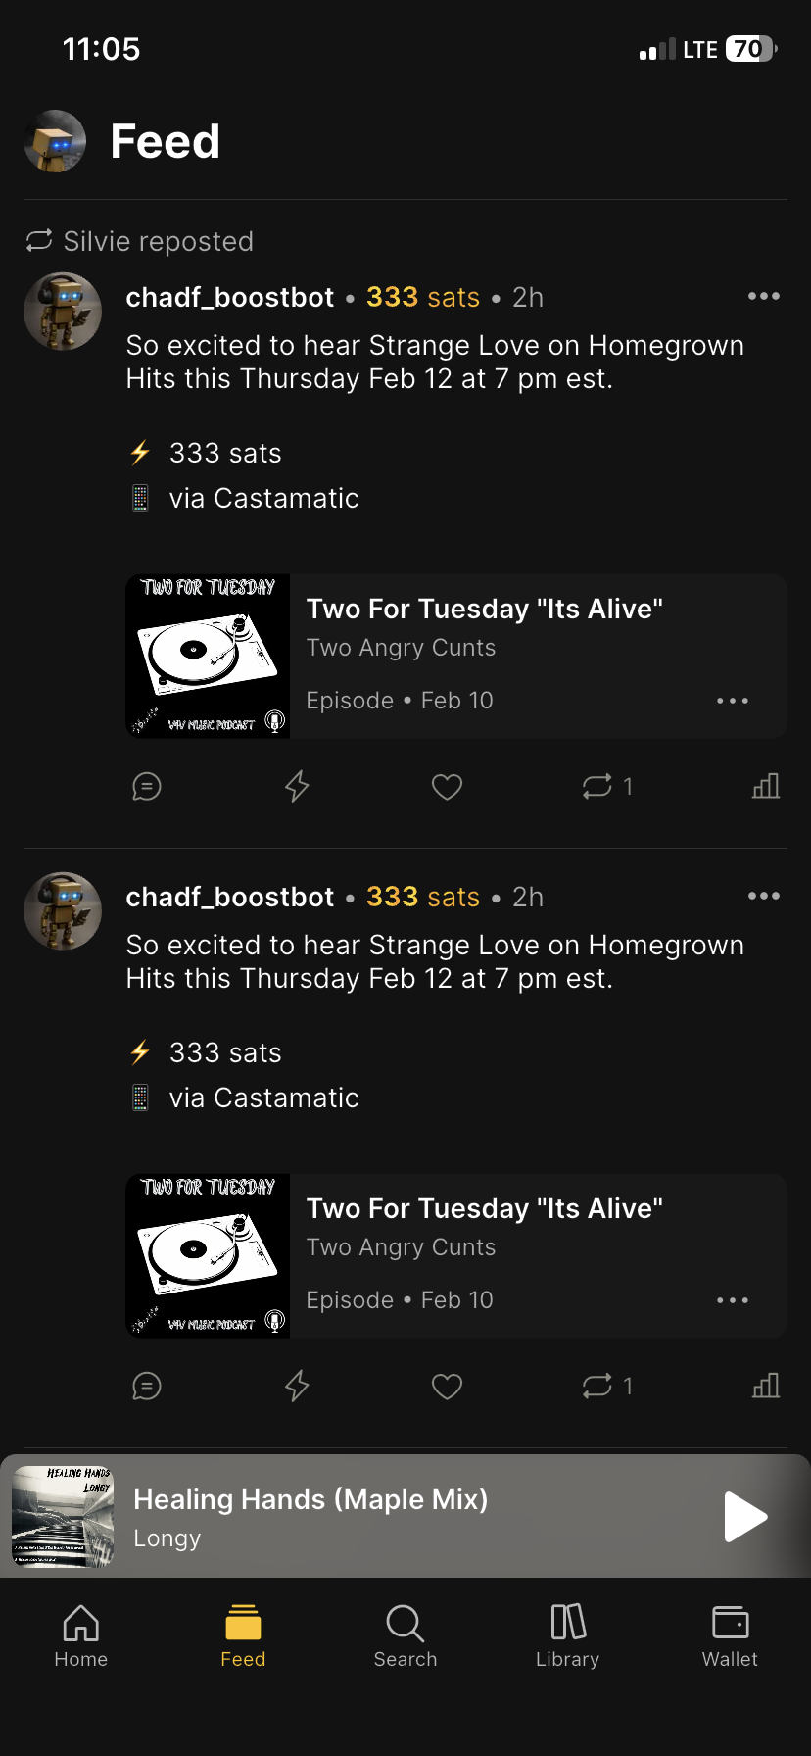Open comments on the second post
811x1756 pixels.
coord(147,1386)
